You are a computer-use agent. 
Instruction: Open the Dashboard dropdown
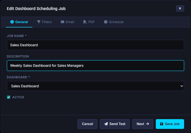point(95,86)
